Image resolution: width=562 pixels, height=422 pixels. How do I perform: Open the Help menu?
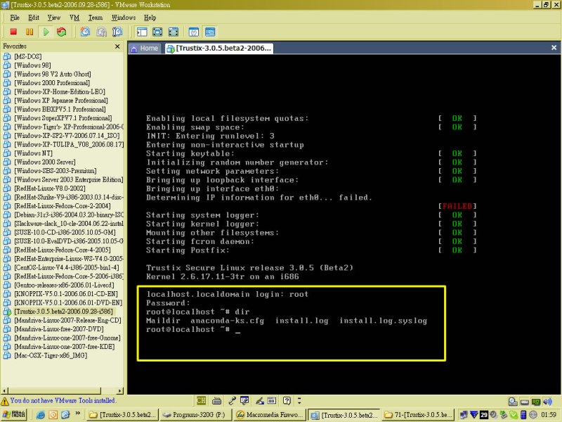tap(150, 18)
